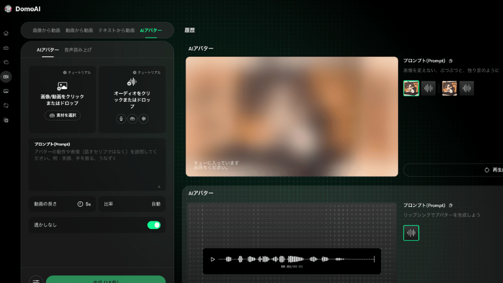Click the microphone record icon under audio
Screen dimensions: 503x283
click(x=121, y=118)
